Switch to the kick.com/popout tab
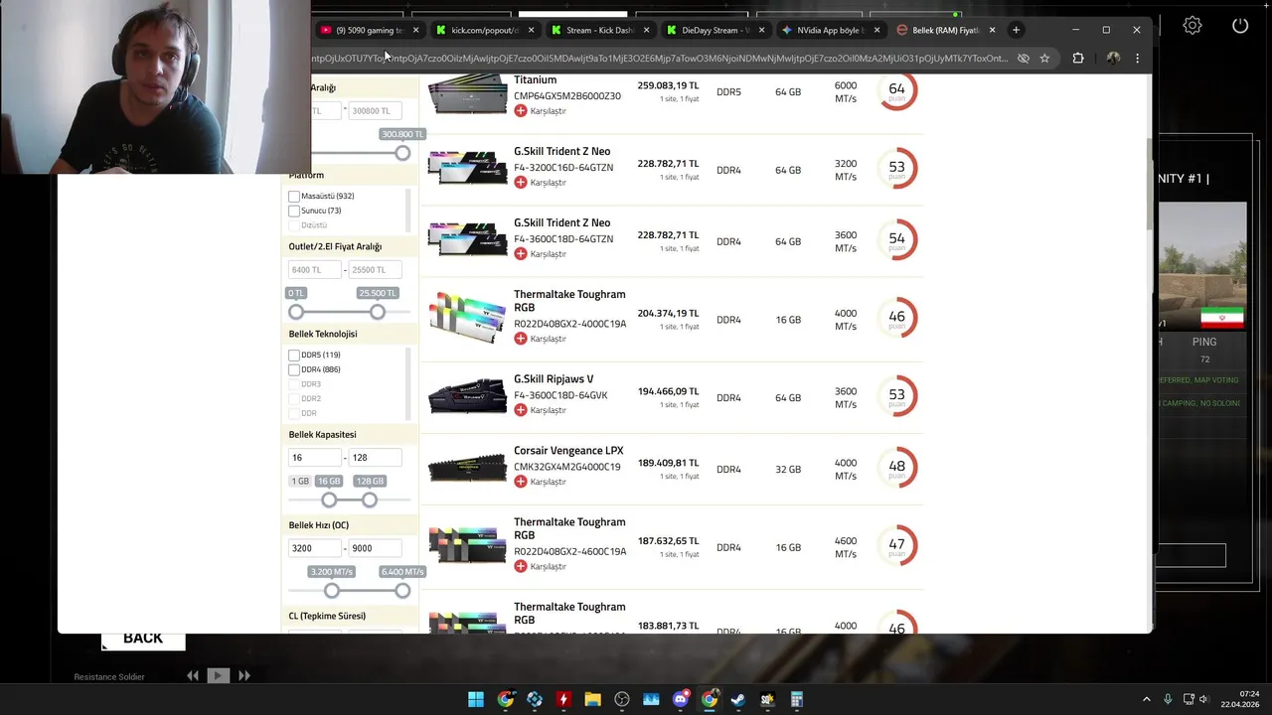The width and height of the screenshot is (1272, 715). pos(485,30)
